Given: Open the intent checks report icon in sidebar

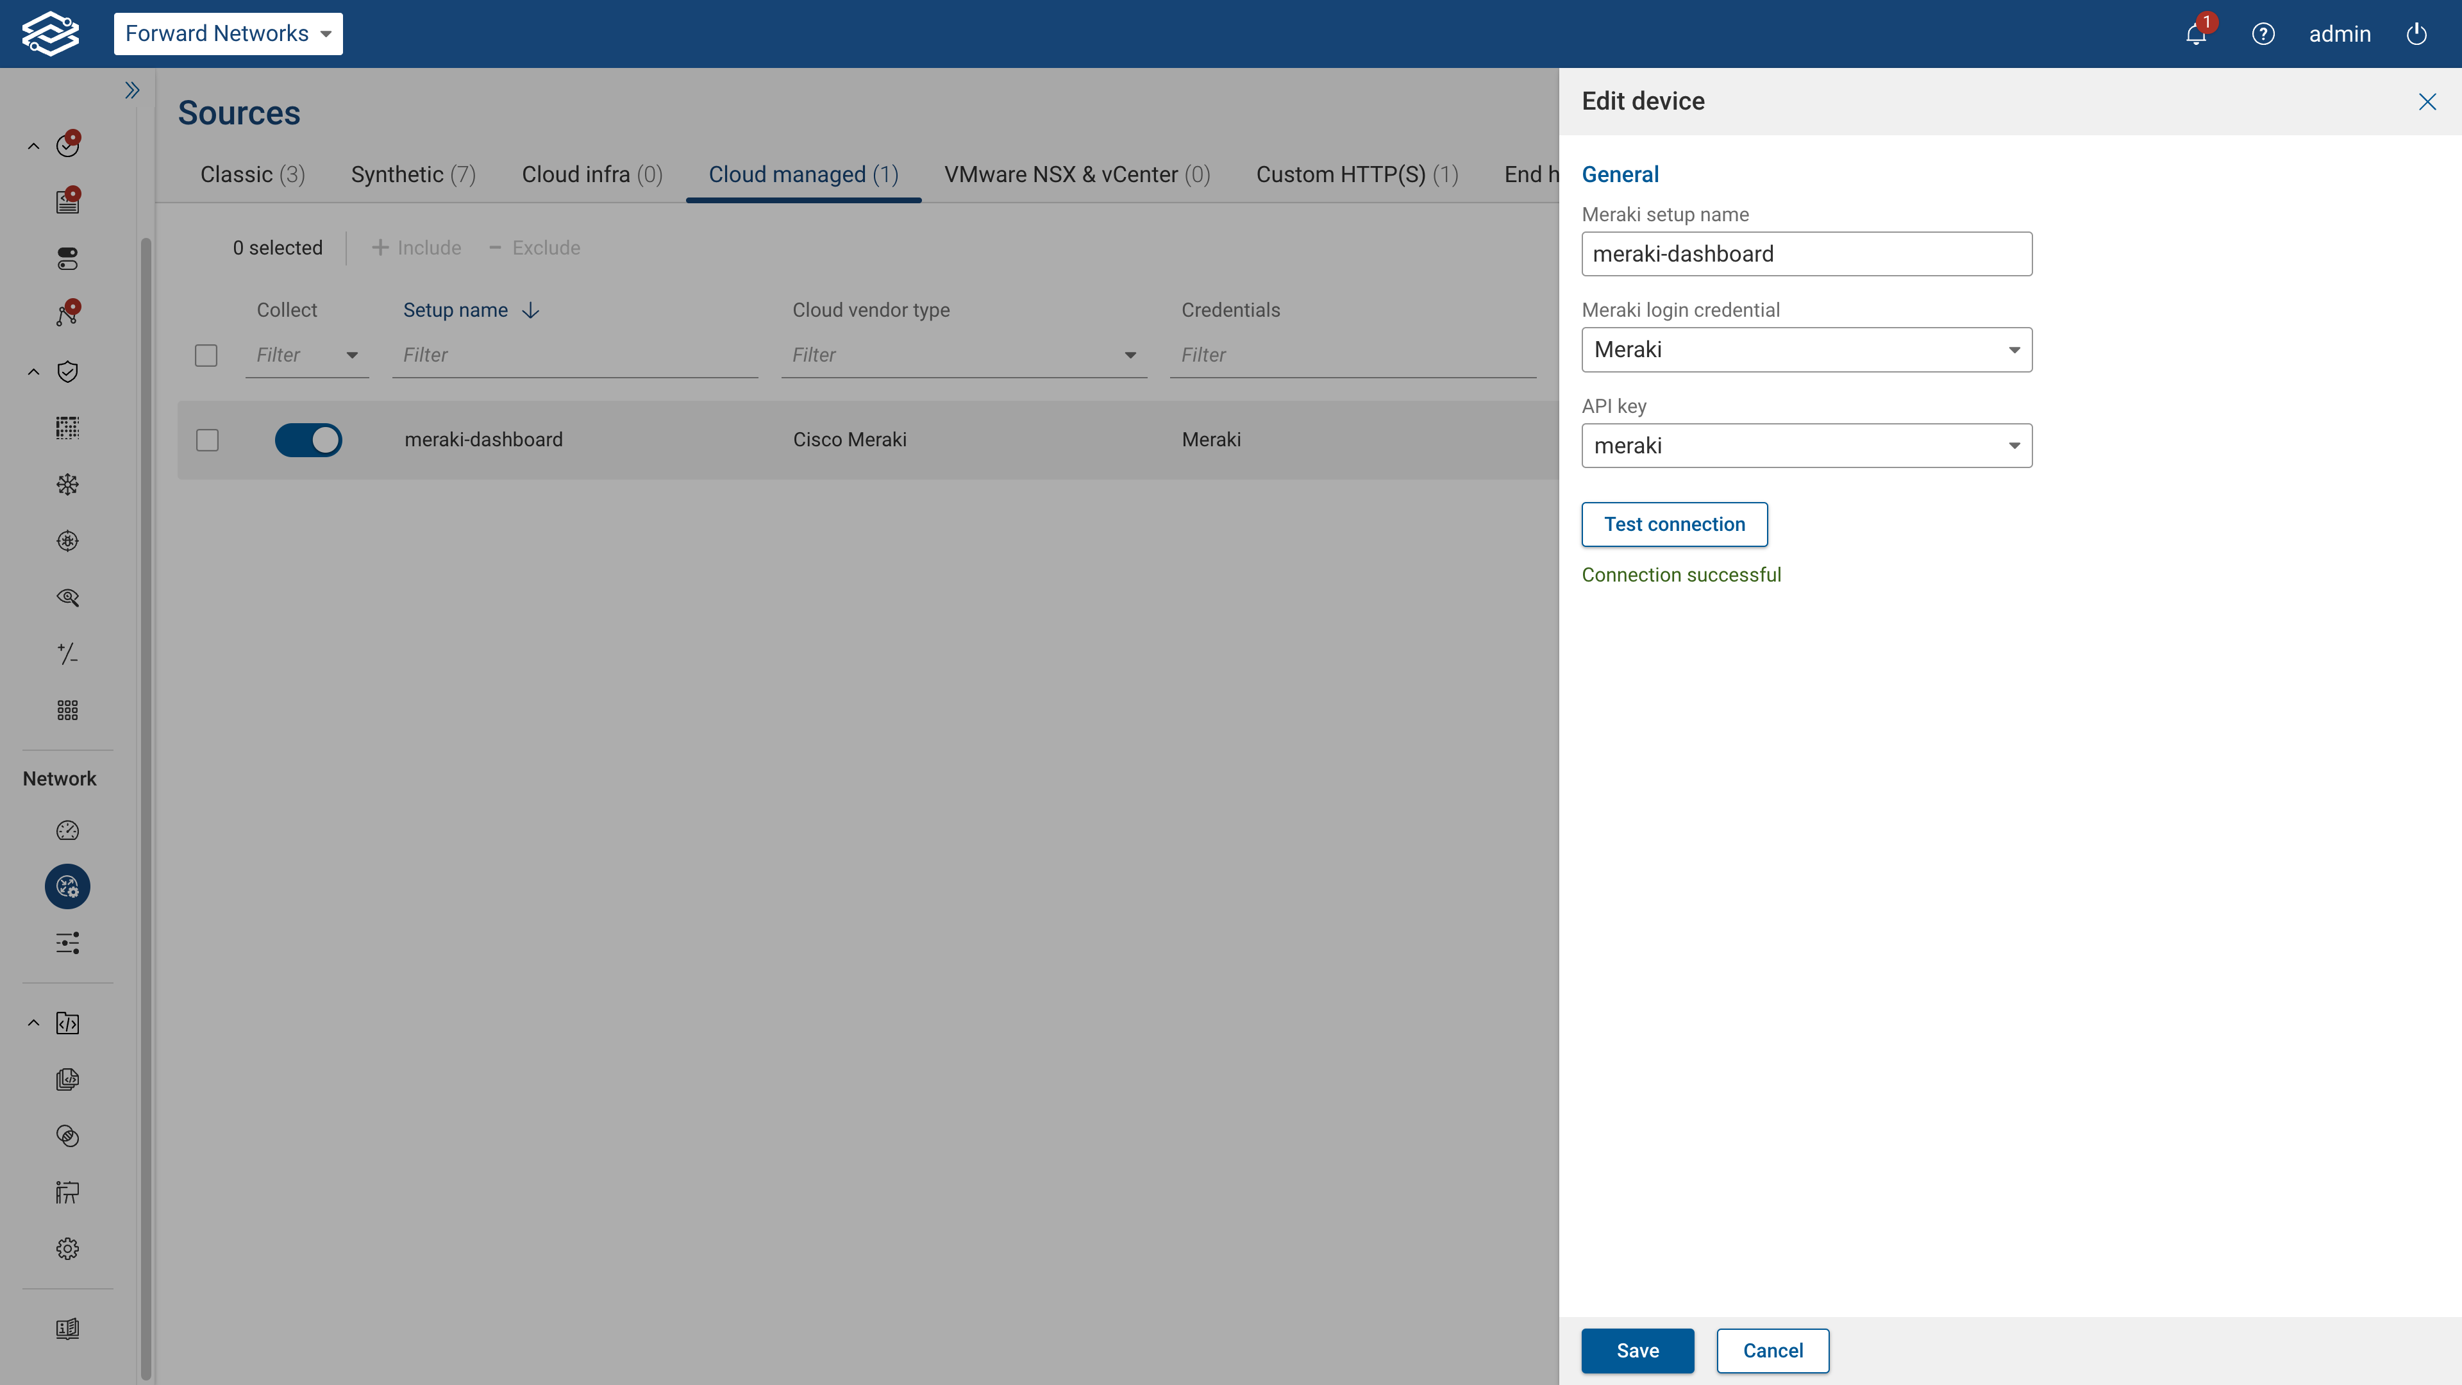Looking at the screenshot, I should coord(68,201).
